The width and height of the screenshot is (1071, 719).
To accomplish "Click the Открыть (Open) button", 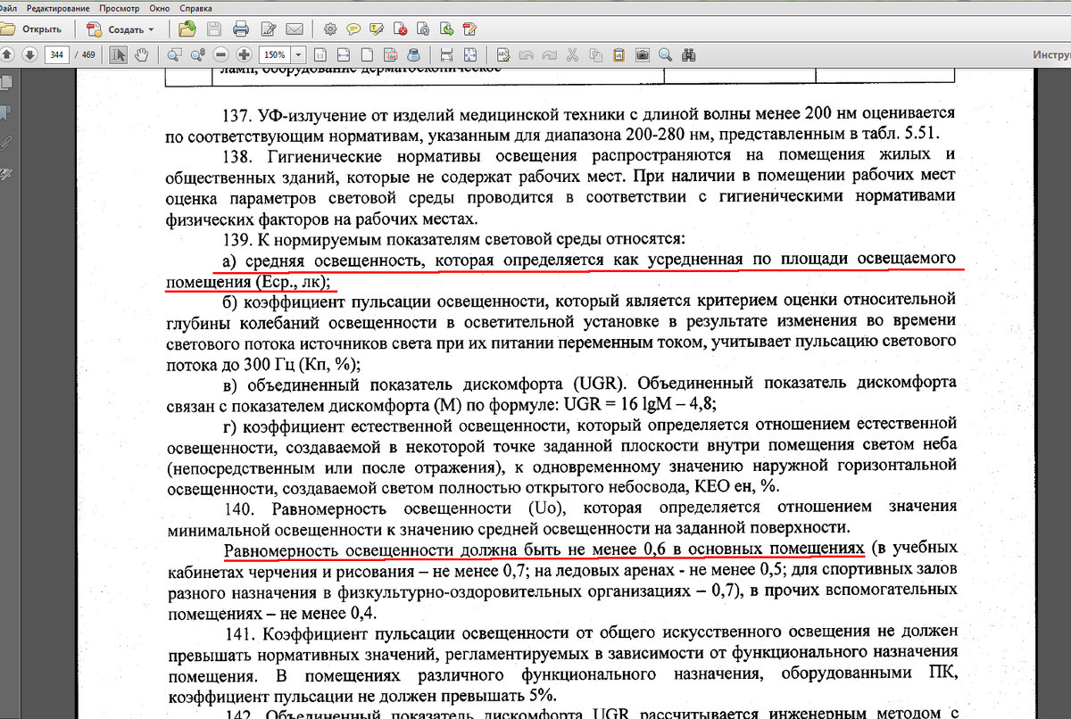I will tap(32, 29).
